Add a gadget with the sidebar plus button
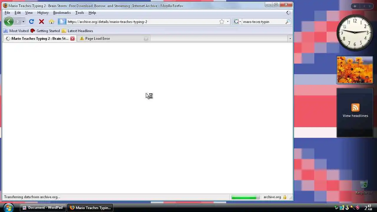The height and width of the screenshot is (212, 377). coord(355,6)
